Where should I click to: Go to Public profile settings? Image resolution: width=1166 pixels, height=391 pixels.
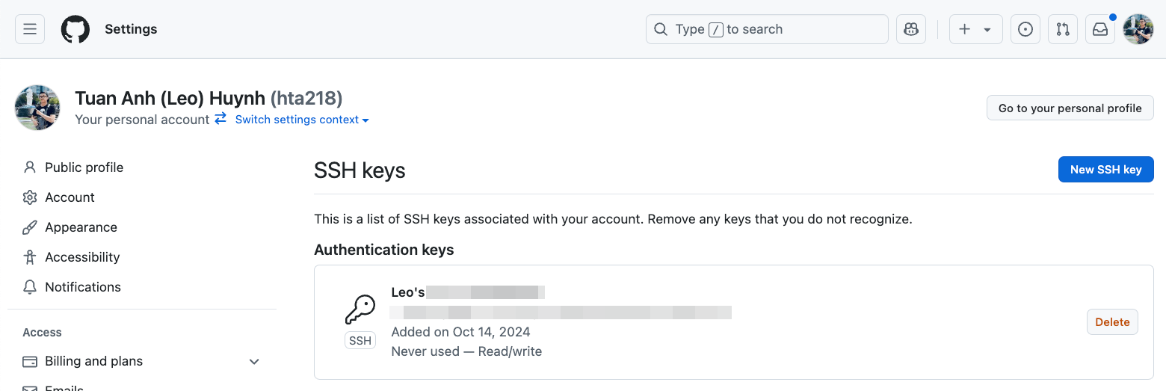pyautogui.click(x=84, y=167)
